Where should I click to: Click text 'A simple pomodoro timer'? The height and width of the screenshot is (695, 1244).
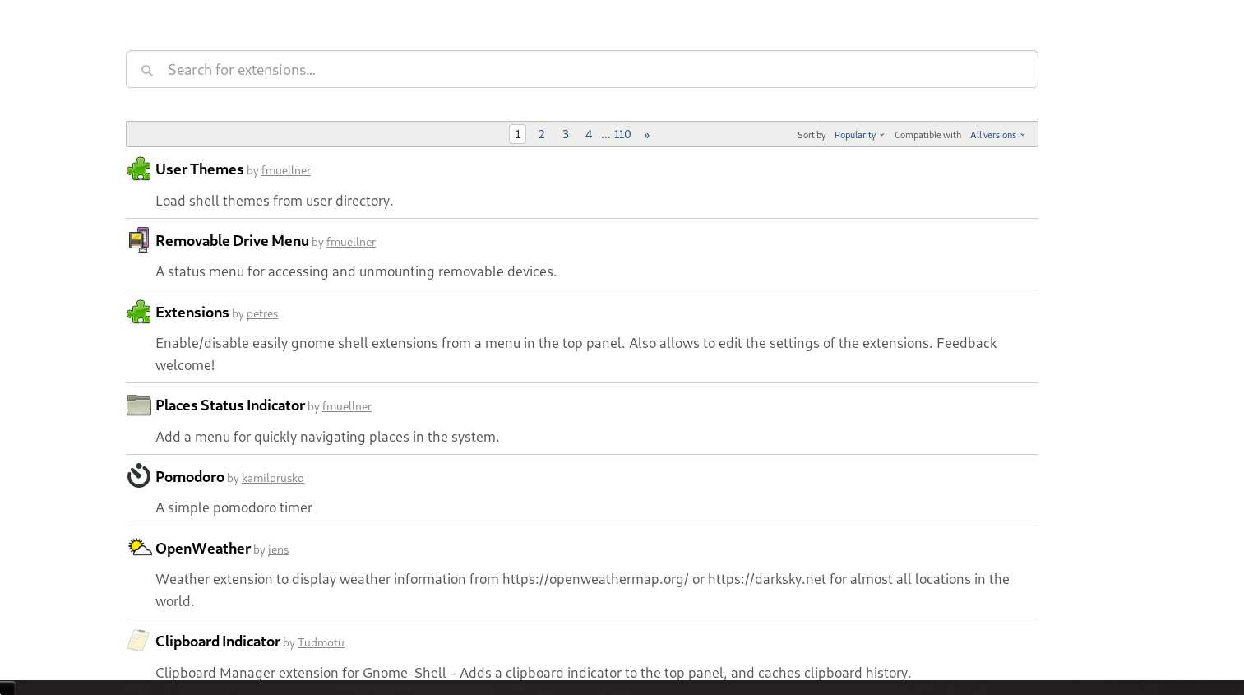[234, 507]
